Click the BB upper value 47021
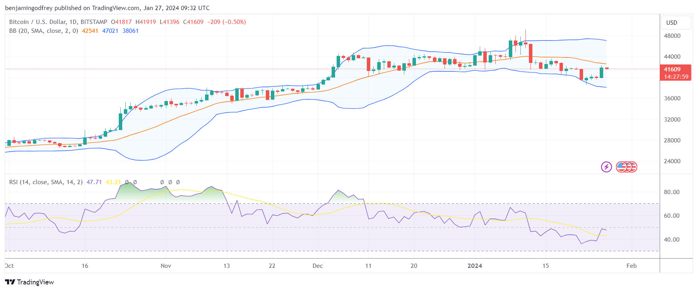 pos(110,31)
